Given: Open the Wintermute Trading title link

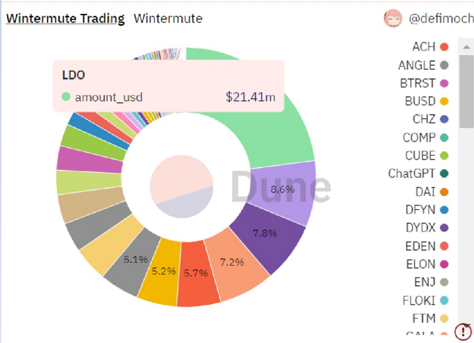Looking at the screenshot, I should click(66, 19).
